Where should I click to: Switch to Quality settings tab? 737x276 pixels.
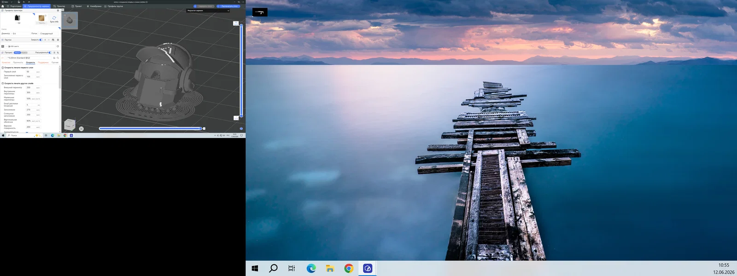click(x=6, y=63)
